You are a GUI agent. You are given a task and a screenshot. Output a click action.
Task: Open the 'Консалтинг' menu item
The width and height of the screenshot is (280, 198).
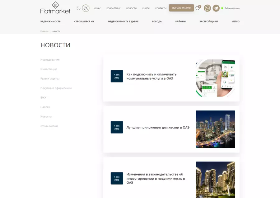pos(113,8)
